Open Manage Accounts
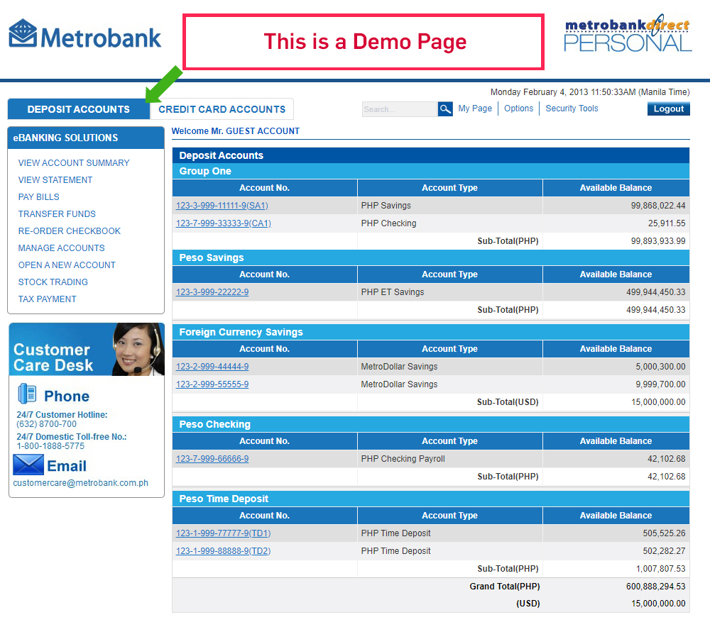Screen dimensions: 710x627 [62, 248]
